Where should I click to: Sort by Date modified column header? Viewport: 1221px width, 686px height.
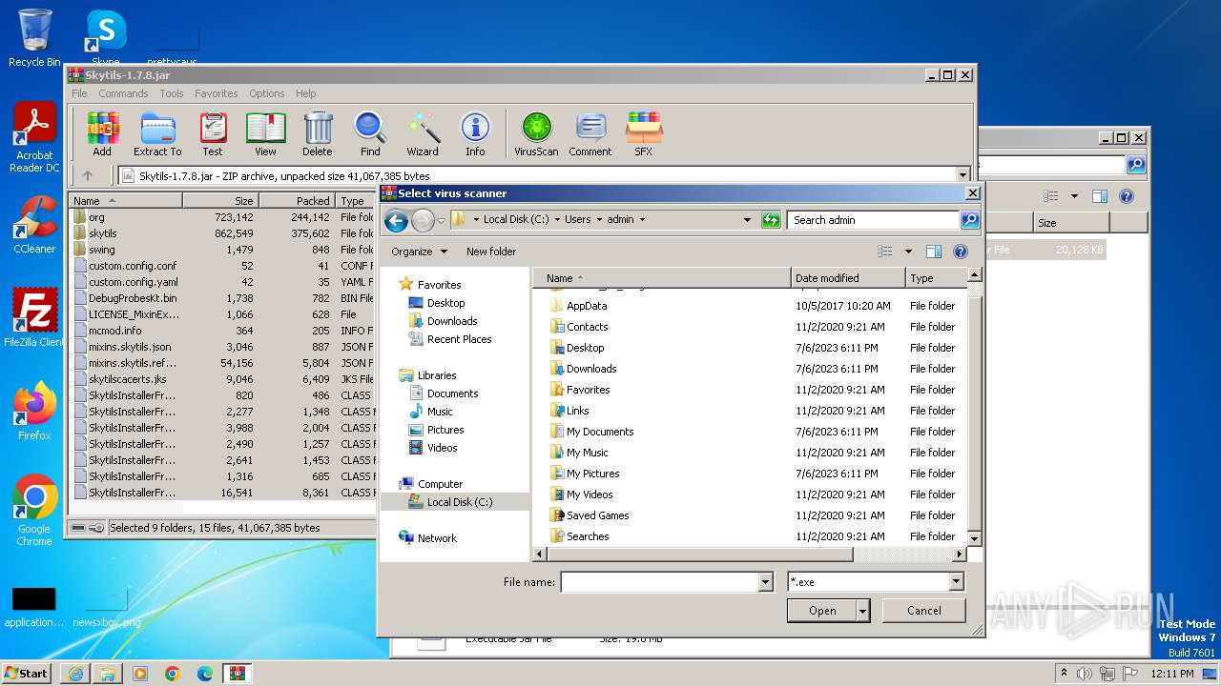[848, 278]
